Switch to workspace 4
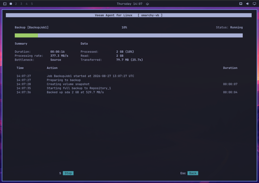The width and height of the screenshot is (259, 183). [x=27, y=4]
